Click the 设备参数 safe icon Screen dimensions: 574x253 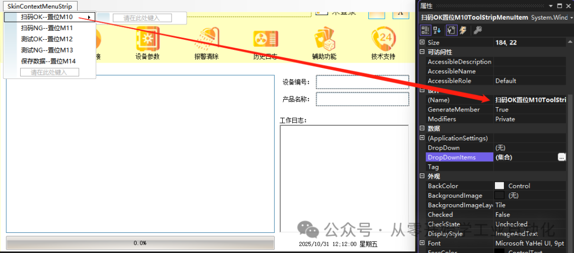pyautogui.click(x=148, y=39)
